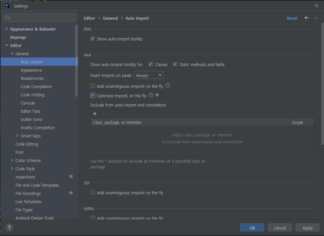Go forward with the right arrow
The image size is (324, 236).
(315, 18)
